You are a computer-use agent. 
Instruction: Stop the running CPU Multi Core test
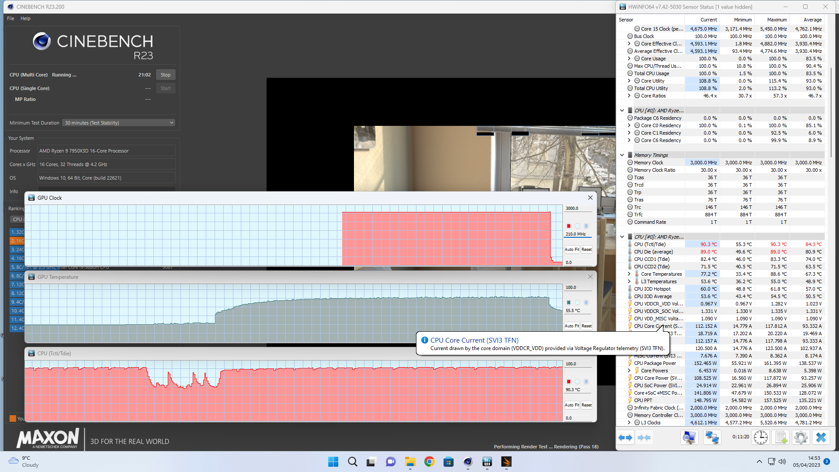coord(166,75)
